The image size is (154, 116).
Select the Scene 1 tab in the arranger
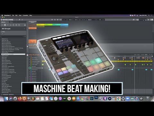click(32, 22)
